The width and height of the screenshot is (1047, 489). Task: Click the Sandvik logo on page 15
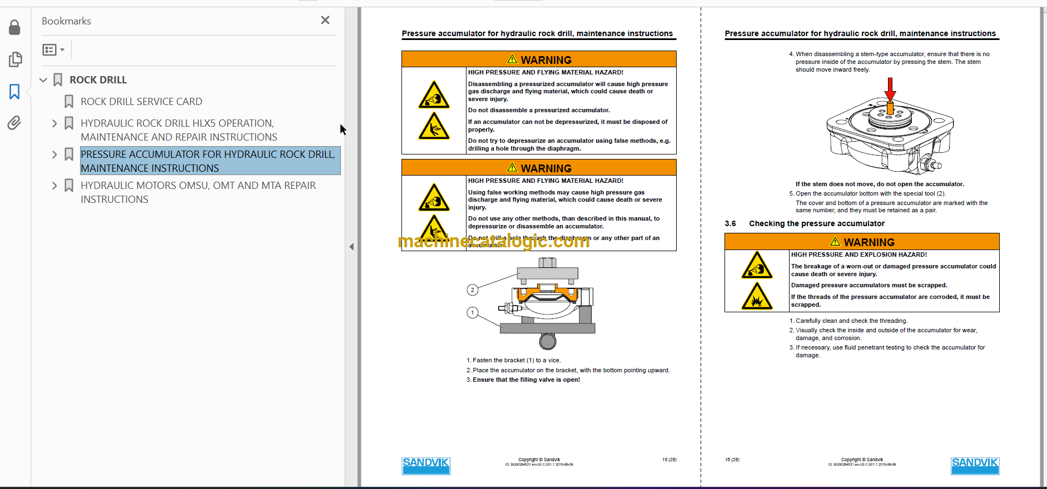click(426, 466)
